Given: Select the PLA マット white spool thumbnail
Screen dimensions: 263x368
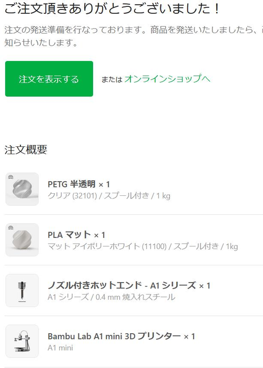Looking at the screenshot, I should pos(22,240).
